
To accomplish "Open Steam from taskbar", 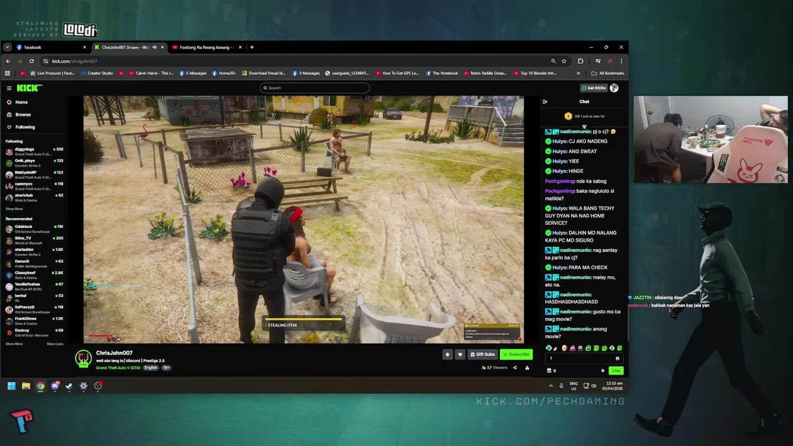I will [x=69, y=386].
